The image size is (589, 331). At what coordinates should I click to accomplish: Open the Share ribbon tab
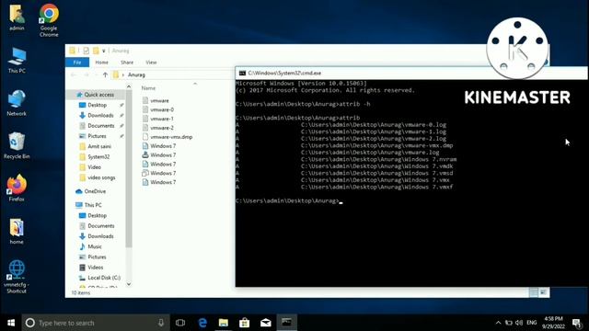click(127, 63)
